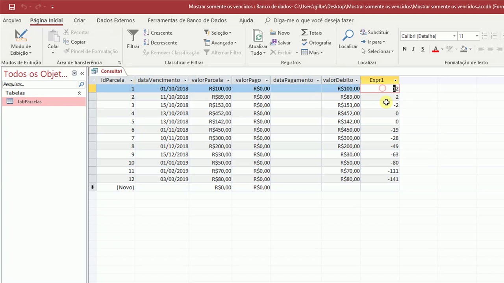Open the Todos os Objetos pane menu
This screenshot has width=504, height=283.
click(x=74, y=74)
